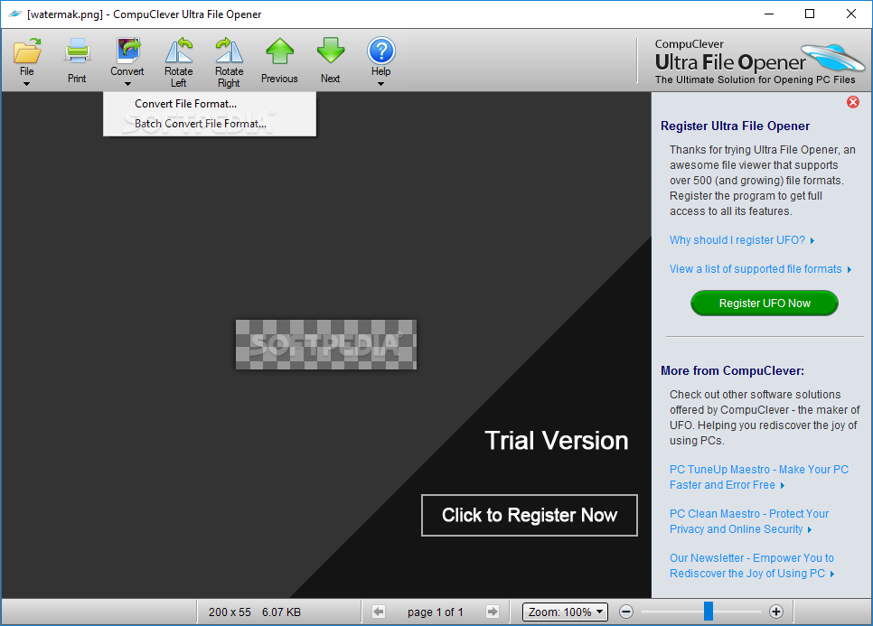873x626 pixels.
Task: Click the Print printer icon
Action: [77, 51]
